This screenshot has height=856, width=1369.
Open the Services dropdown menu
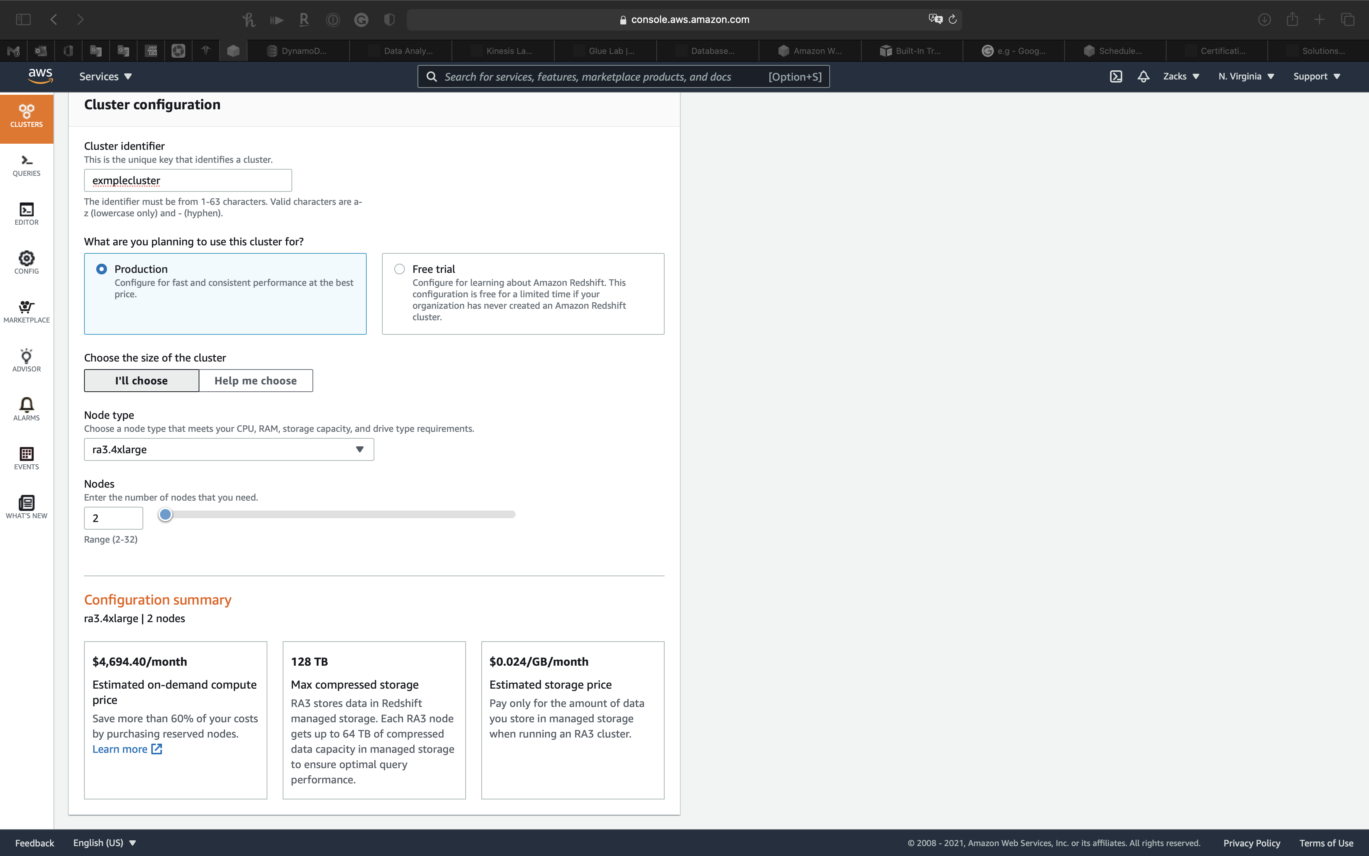click(105, 76)
